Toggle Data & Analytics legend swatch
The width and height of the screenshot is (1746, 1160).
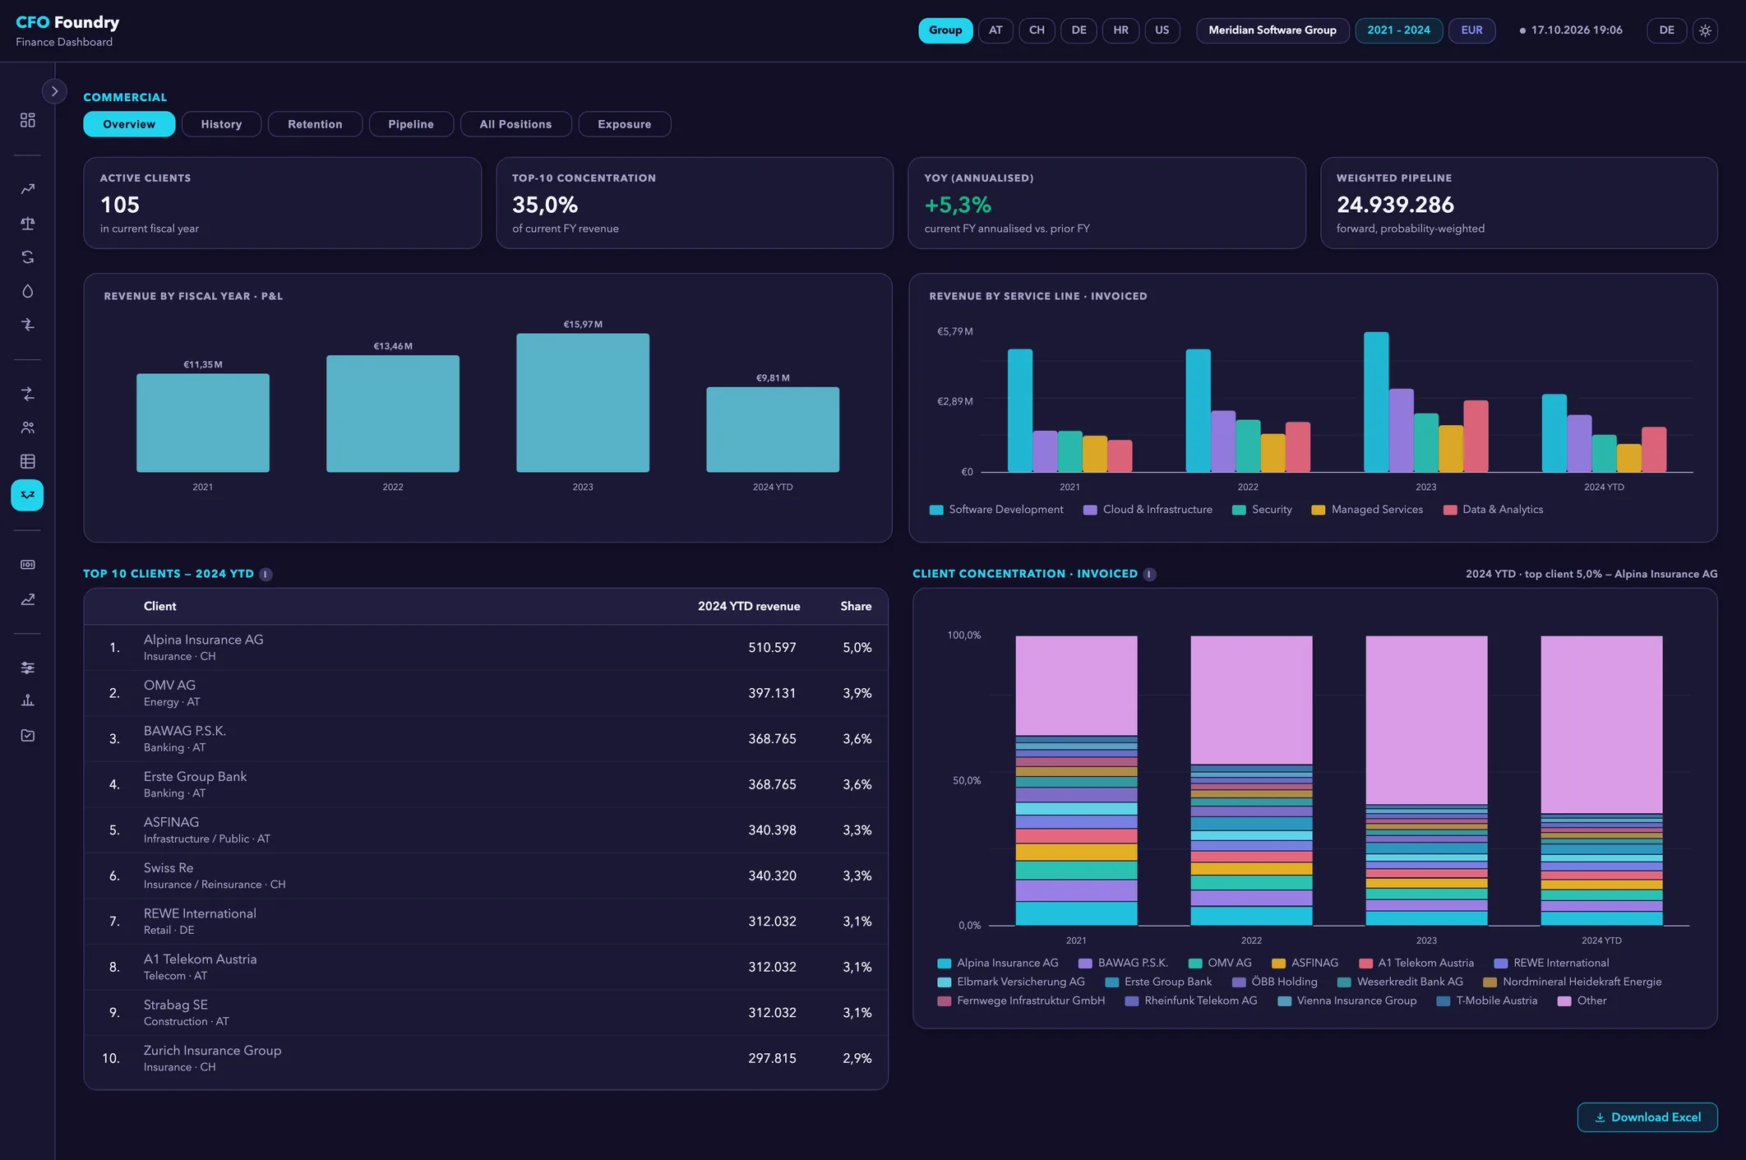coord(1450,510)
